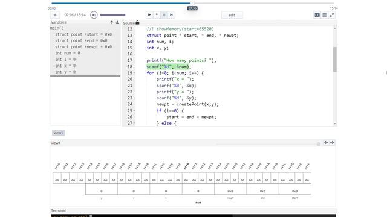The image size is (387, 217).
Task: Skip to end debugger icon
Action: tap(171, 14)
